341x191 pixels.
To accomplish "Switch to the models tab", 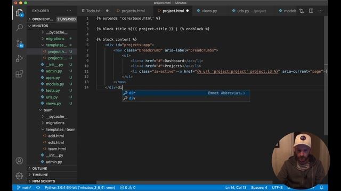I will 288,11.
